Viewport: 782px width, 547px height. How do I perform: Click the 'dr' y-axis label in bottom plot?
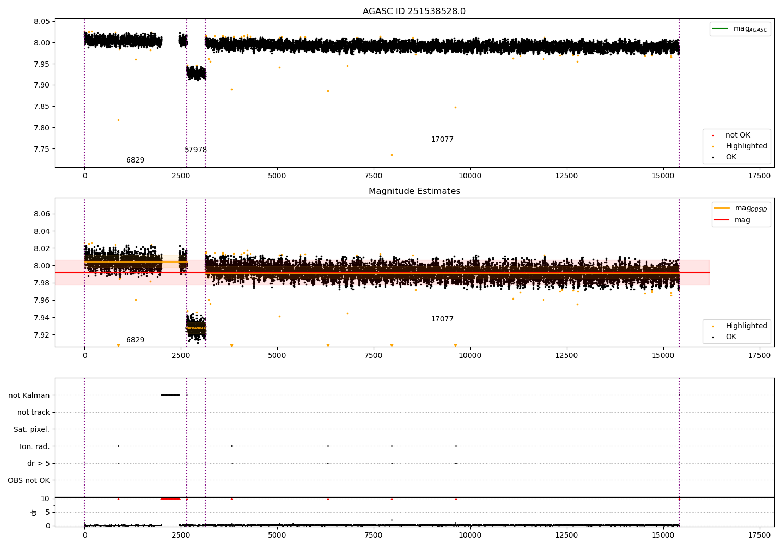click(x=34, y=512)
